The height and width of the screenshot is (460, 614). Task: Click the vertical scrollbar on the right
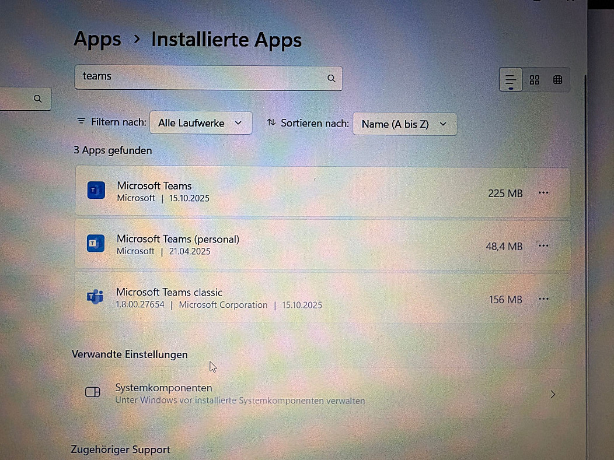584,233
